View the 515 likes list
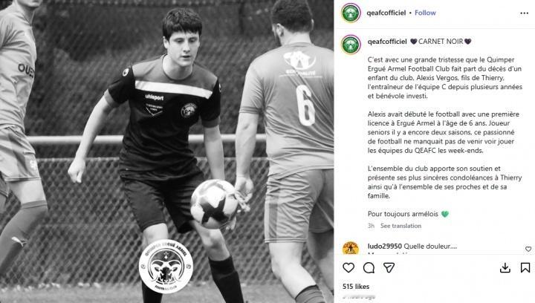Image resolution: width=535 pixels, height=303 pixels. click(356, 287)
